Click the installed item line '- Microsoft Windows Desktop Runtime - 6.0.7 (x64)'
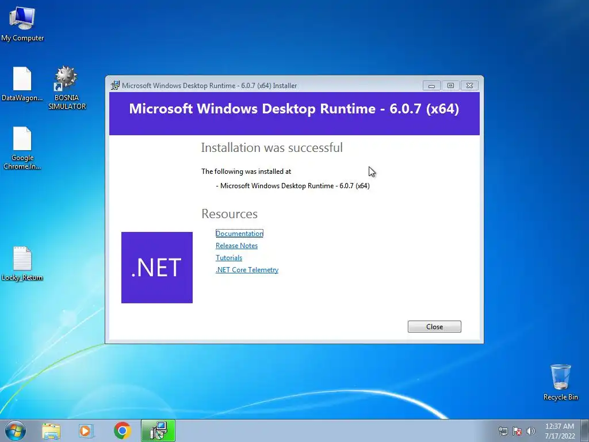The width and height of the screenshot is (589, 442). (293, 186)
